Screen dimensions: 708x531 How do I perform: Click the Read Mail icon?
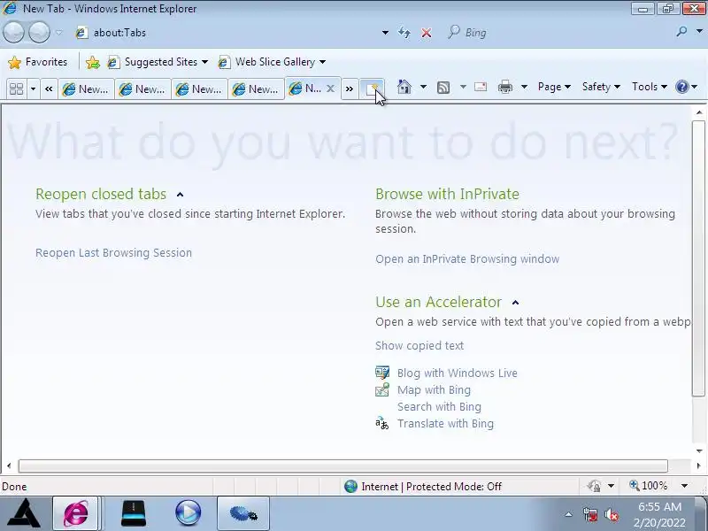click(481, 87)
